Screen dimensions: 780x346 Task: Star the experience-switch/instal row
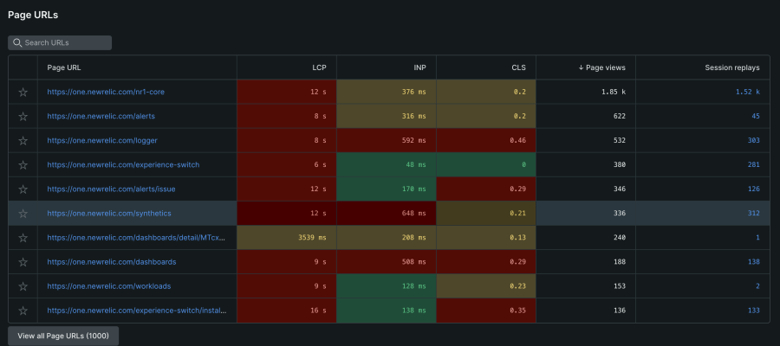click(x=23, y=311)
